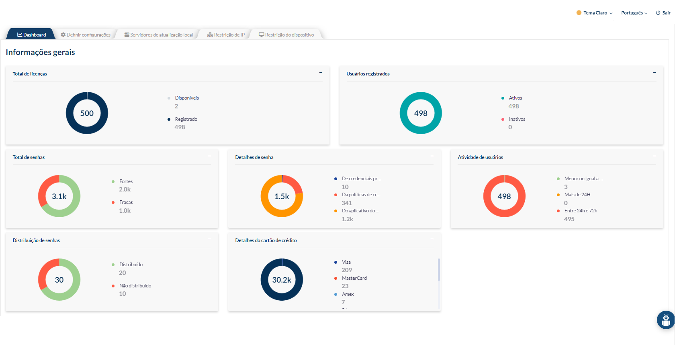Viewport: 677px width, 348px height.
Task: Toggle the Não distribuído legend item
Action: pyautogui.click(x=131, y=286)
